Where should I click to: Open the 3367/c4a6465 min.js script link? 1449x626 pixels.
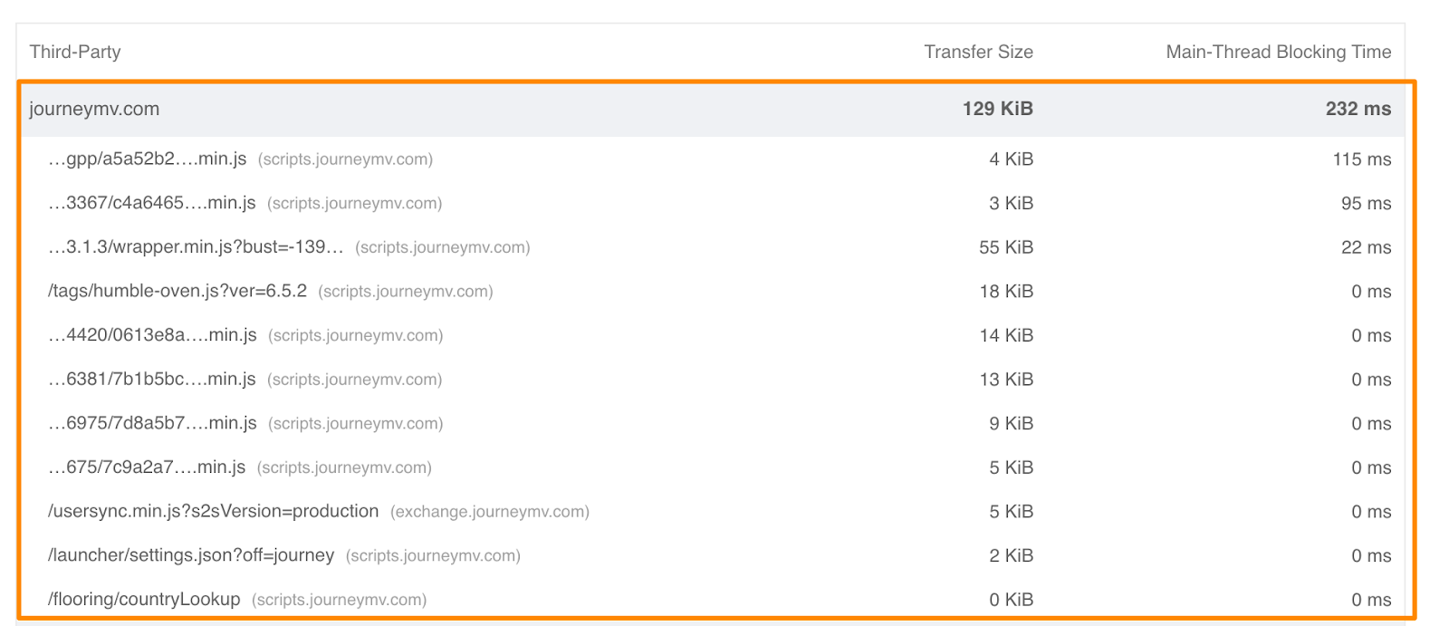pyautogui.click(x=151, y=203)
